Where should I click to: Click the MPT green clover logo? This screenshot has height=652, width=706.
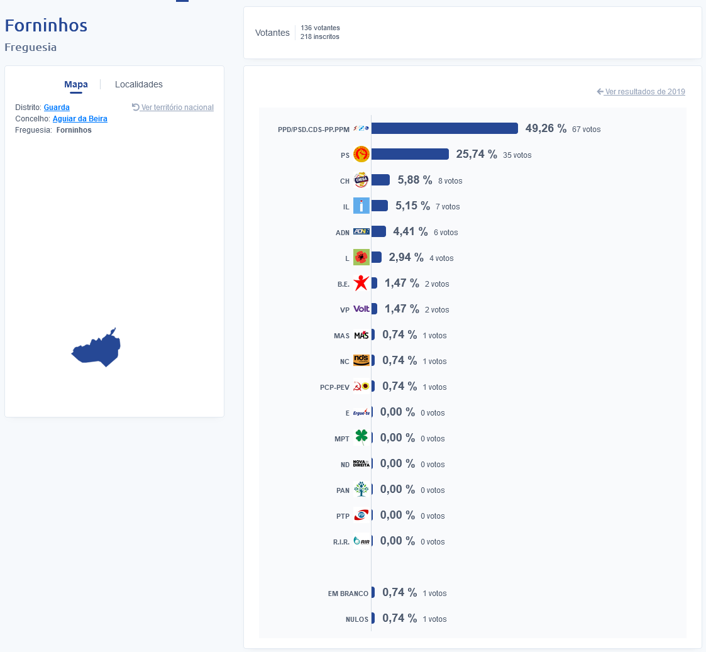pos(361,438)
